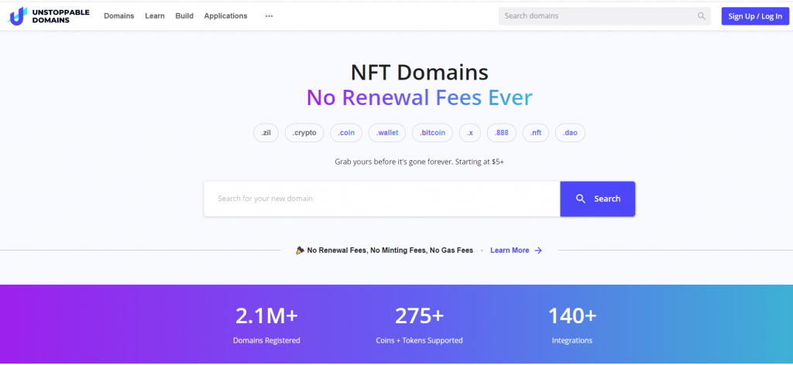This screenshot has width=793, height=365.
Task: Select the .zil domain chip
Action: click(x=266, y=133)
